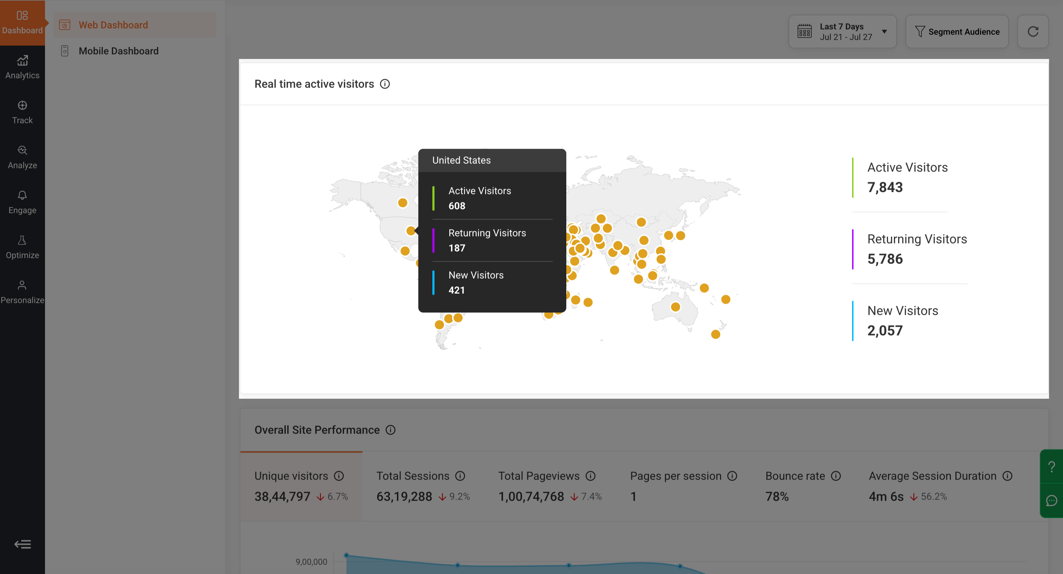Viewport: 1063px width, 574px height.
Task: Open the Engage bell section
Action: [22, 202]
